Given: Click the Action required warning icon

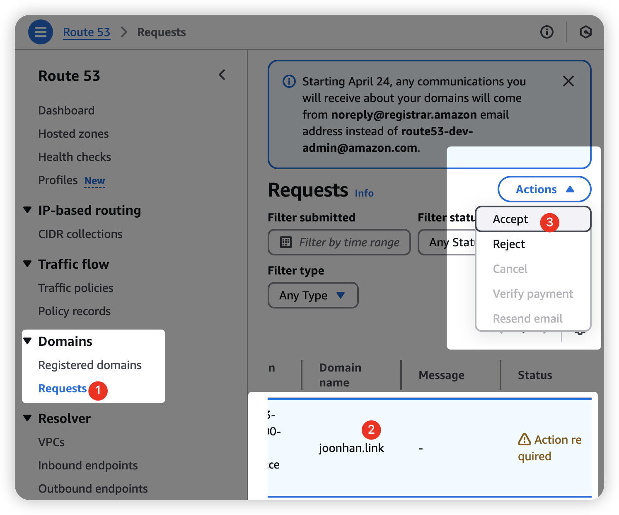Looking at the screenshot, I should pyautogui.click(x=524, y=439).
